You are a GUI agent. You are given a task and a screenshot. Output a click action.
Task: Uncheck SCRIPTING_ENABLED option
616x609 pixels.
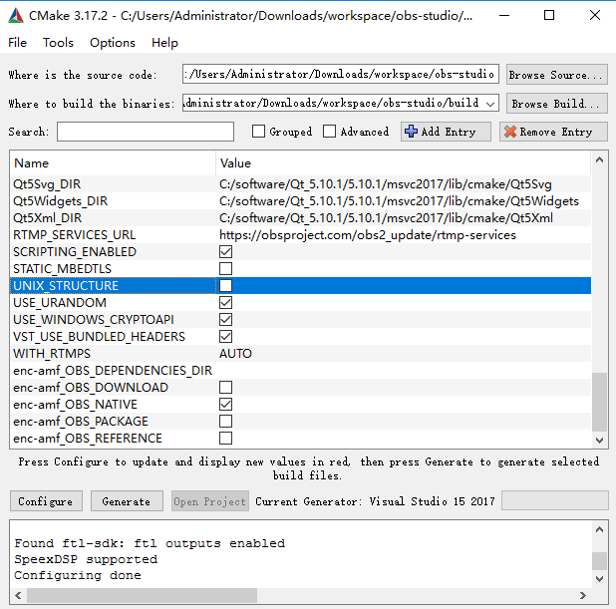coord(225,252)
